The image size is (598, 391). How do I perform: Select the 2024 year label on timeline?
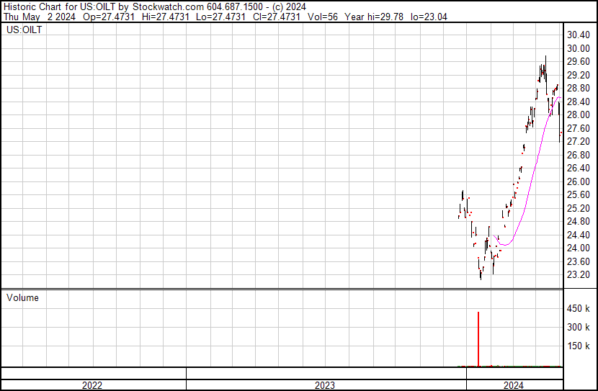[513, 385]
